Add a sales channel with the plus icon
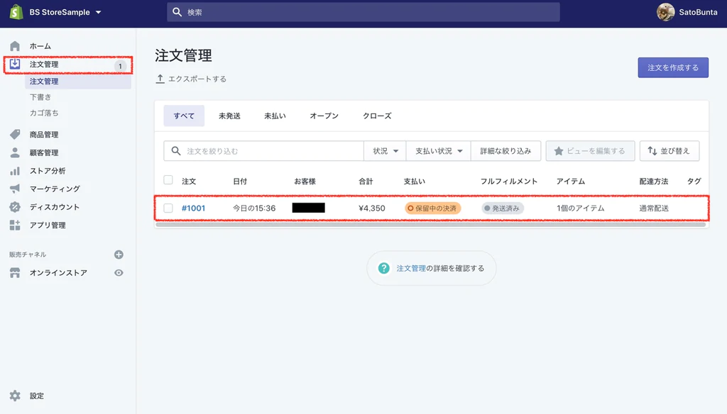This screenshot has height=414, width=727. tap(119, 254)
